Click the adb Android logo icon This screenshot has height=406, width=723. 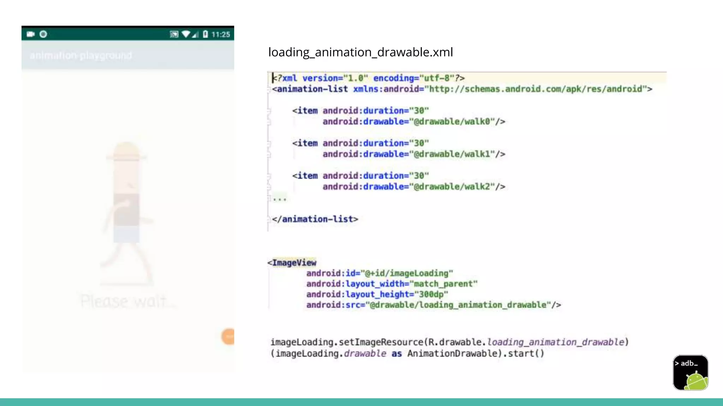[690, 373]
